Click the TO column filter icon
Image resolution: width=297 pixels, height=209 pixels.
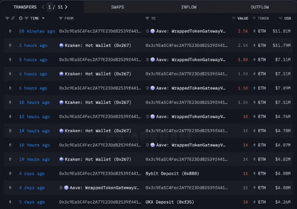147,19
